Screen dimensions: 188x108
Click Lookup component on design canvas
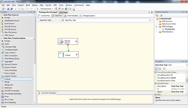coord(68,55)
